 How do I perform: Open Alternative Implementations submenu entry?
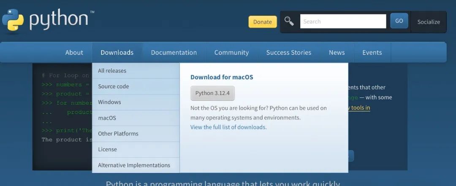(136, 165)
